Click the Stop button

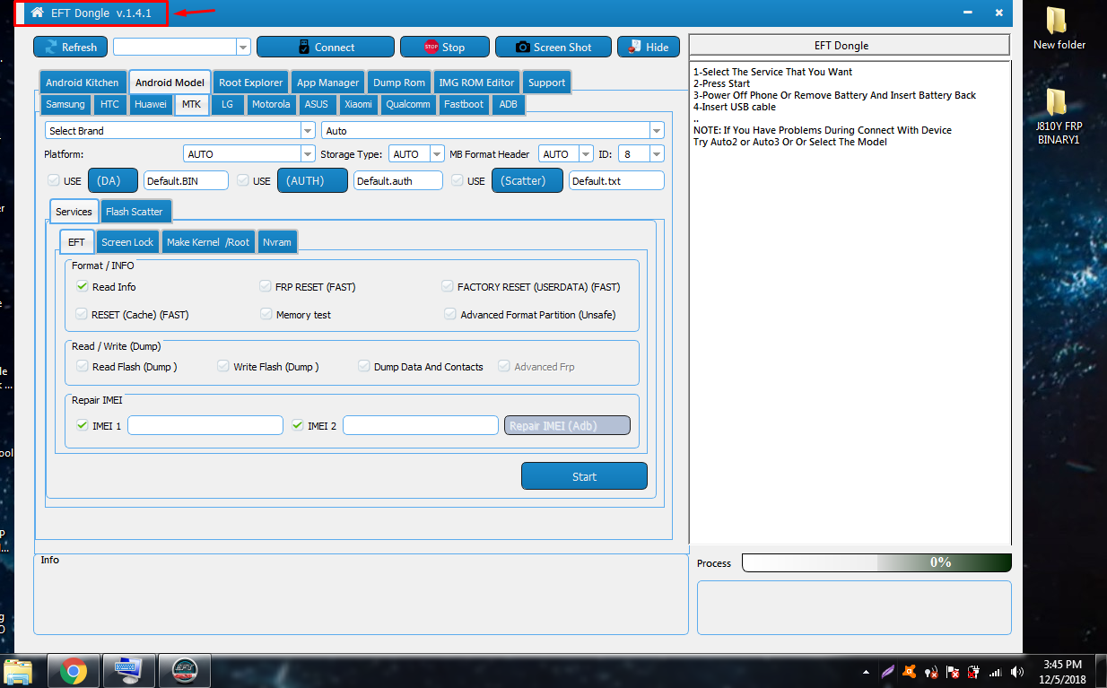coord(445,47)
